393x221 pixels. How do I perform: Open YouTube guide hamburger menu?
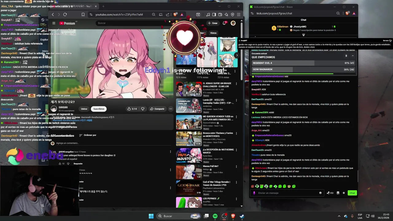pyautogui.click(x=54, y=23)
